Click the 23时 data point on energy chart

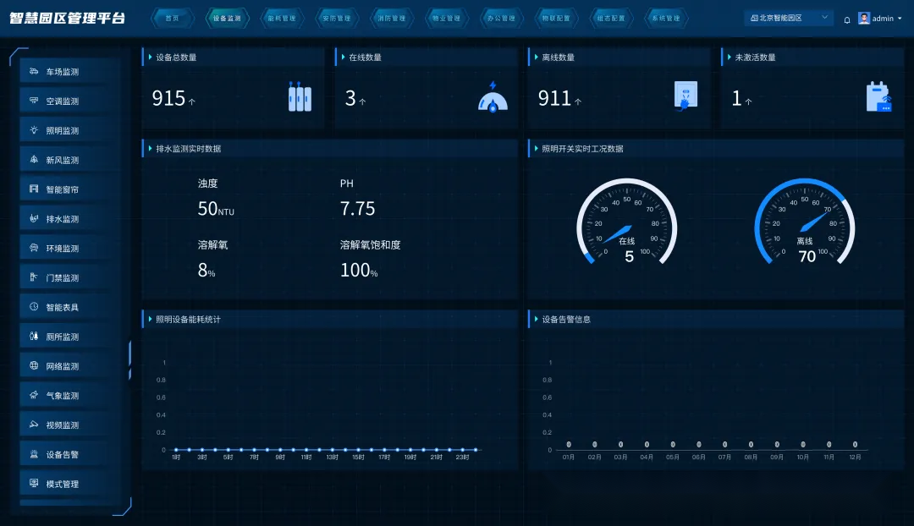click(462, 450)
